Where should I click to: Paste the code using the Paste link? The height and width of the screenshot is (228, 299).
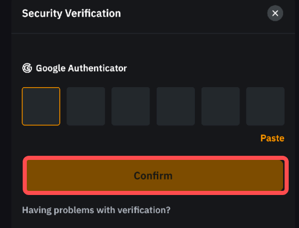(272, 138)
